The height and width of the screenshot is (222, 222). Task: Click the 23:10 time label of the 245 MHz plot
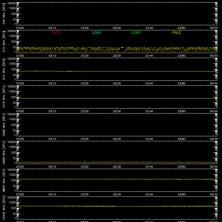tap(52, 28)
